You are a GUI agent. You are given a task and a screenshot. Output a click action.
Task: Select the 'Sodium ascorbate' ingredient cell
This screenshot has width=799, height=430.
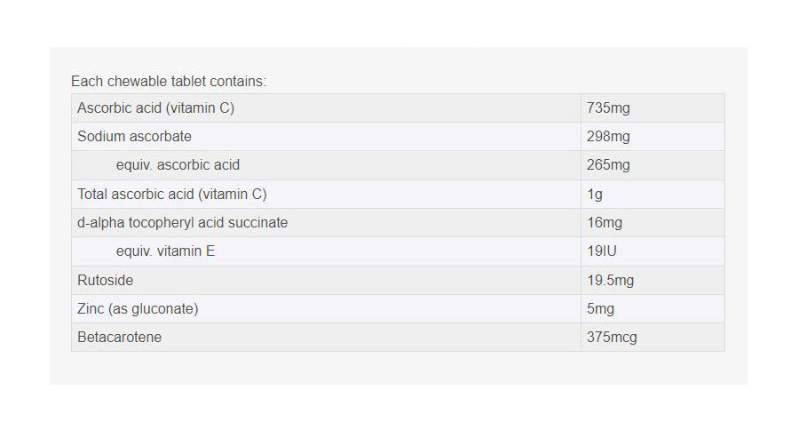[134, 137]
